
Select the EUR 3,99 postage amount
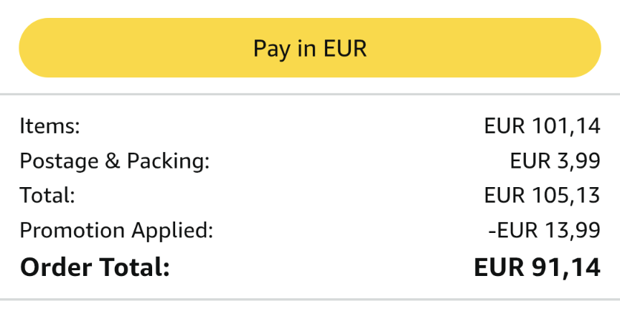[x=555, y=161]
